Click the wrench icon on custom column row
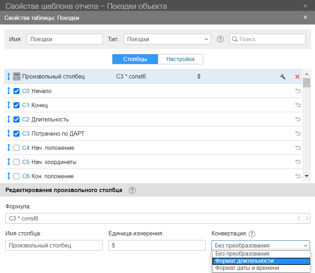 pos(283,77)
